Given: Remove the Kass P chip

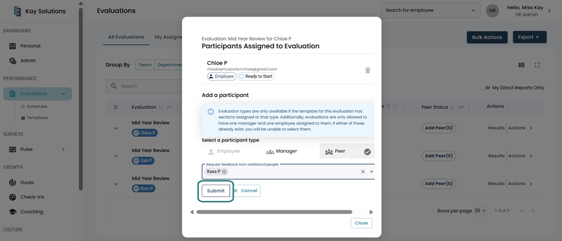Looking at the screenshot, I should (x=224, y=171).
